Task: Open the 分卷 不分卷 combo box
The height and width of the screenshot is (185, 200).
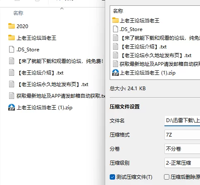Action: tap(182, 149)
